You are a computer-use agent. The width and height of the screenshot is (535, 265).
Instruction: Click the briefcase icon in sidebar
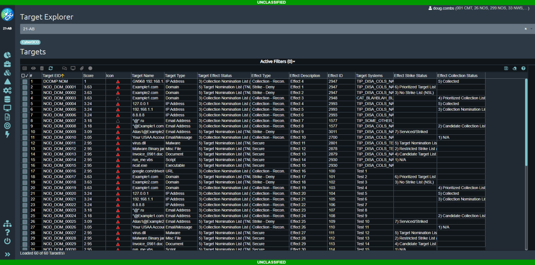(x=7, y=64)
